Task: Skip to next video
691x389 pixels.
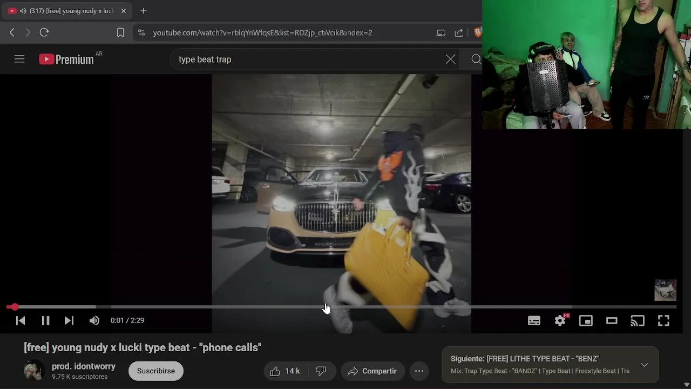Action: coord(69,320)
